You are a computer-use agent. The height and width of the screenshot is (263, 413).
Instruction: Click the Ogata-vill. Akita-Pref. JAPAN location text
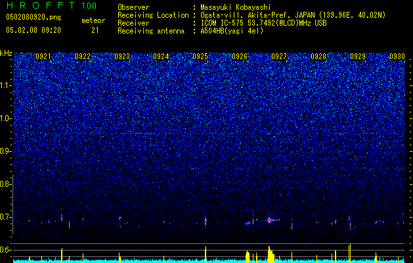pos(293,15)
